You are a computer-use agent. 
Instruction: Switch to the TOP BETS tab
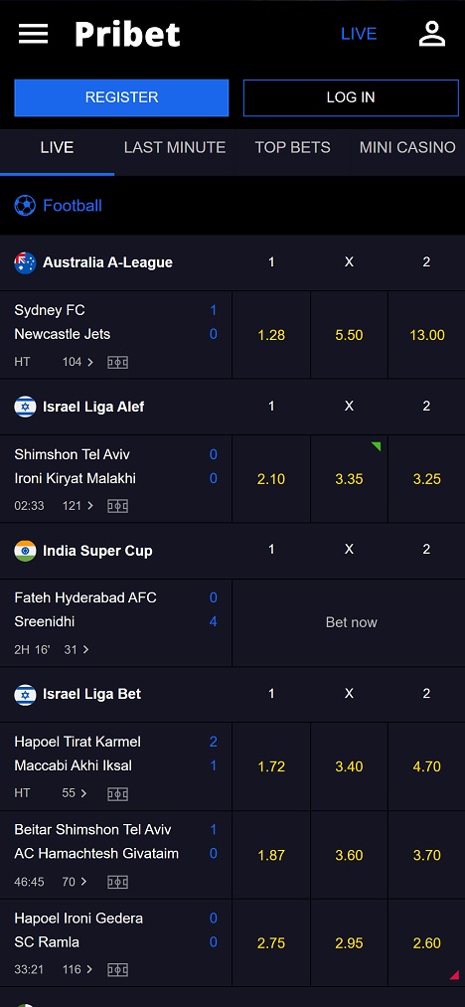293,148
